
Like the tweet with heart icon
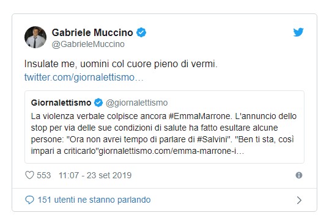(x=29, y=175)
